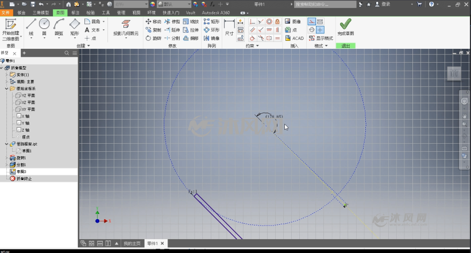This screenshot has height=253, width=471.
Task: Click Insert Image (图像) tool
Action: 292,21
